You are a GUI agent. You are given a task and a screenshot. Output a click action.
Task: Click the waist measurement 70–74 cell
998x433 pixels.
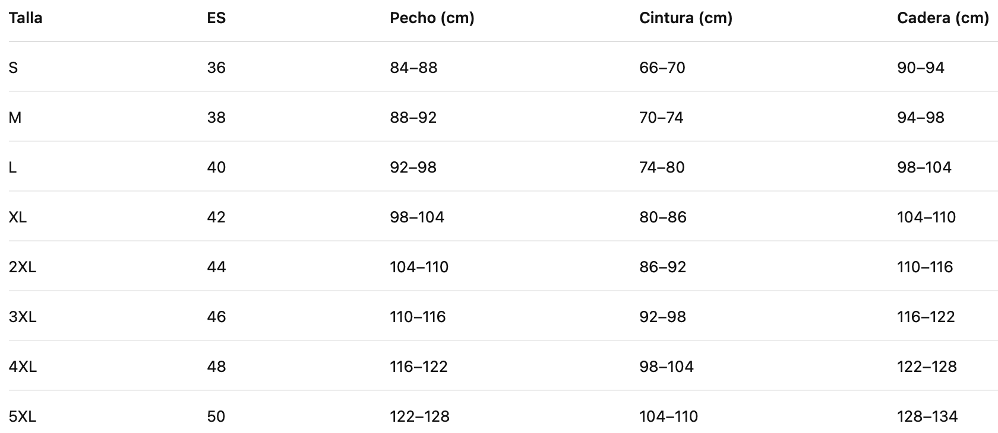tap(661, 118)
